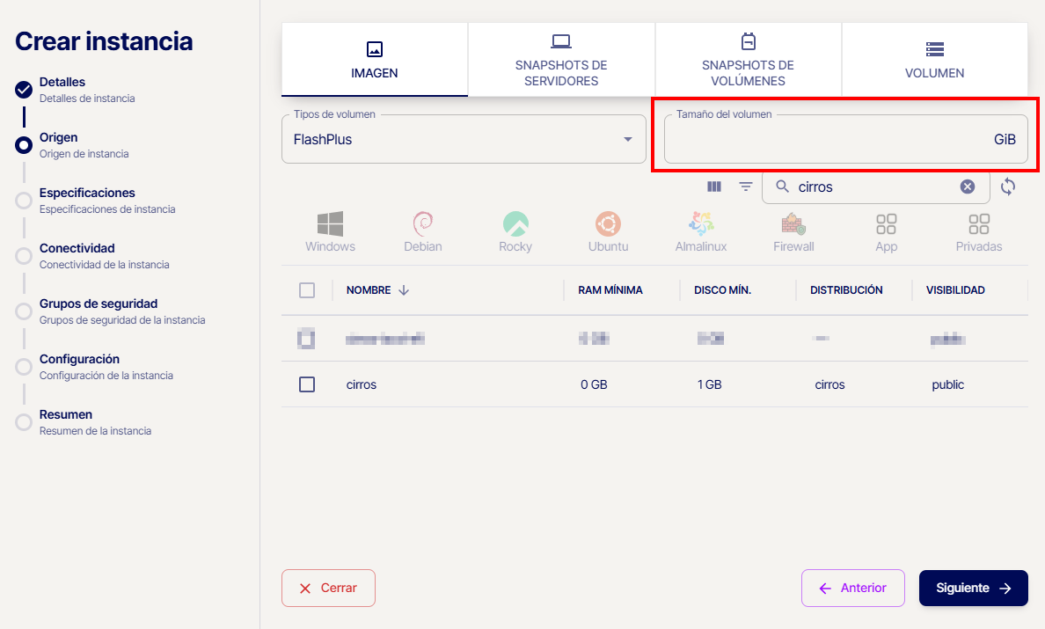Select the Rocky distribution filter
The width and height of the screenshot is (1045, 629).
click(x=515, y=232)
